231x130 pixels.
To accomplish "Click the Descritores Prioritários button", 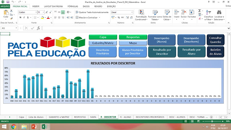I will tap(103, 52).
